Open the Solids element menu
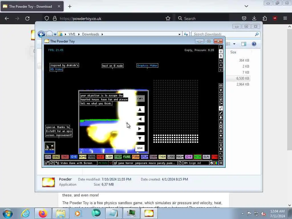Image resolution: width=292 pixels, height=219 pixels. (x=221, y=126)
